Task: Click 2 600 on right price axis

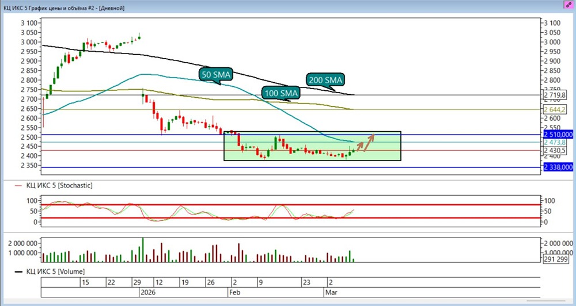Action: coord(552,118)
